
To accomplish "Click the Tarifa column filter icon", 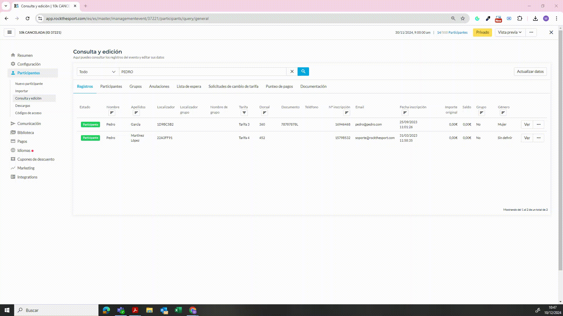I will click(244, 113).
